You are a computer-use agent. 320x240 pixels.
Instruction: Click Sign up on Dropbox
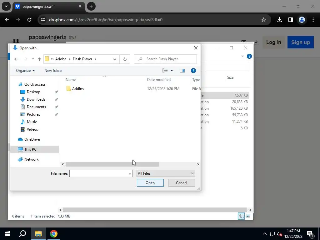[x=300, y=42]
